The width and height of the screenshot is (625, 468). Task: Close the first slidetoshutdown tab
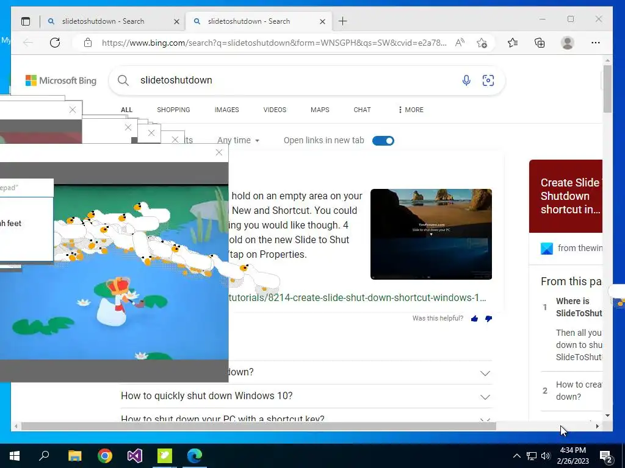[x=176, y=21]
